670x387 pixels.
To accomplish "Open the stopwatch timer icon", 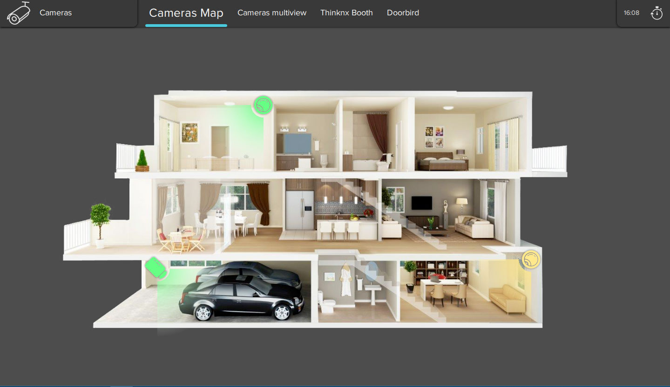I will coord(656,13).
